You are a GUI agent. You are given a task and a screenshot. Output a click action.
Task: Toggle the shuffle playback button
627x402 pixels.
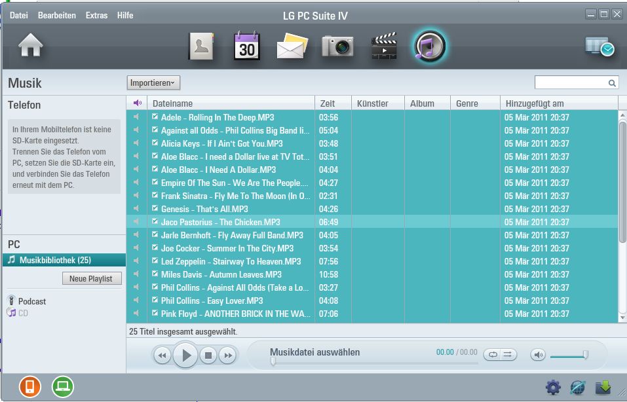pos(508,354)
